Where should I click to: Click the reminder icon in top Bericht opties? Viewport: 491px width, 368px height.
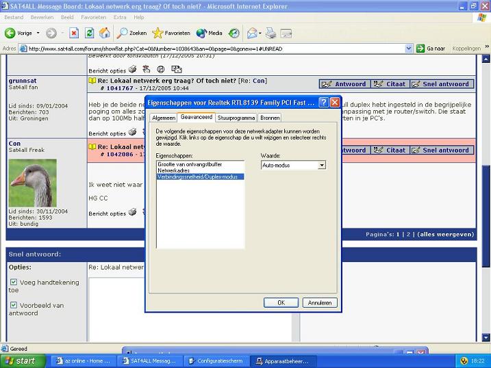(147, 69)
